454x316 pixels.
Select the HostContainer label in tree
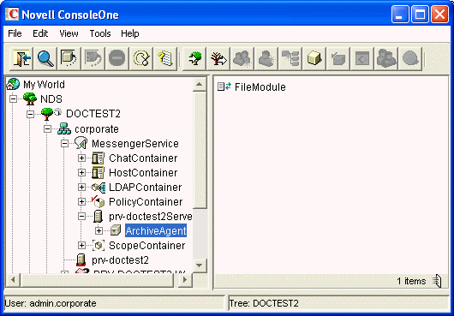[x=143, y=173]
